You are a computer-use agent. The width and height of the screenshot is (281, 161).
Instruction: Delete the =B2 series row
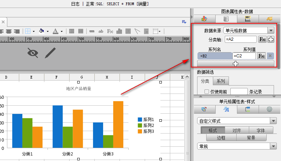click(270, 56)
